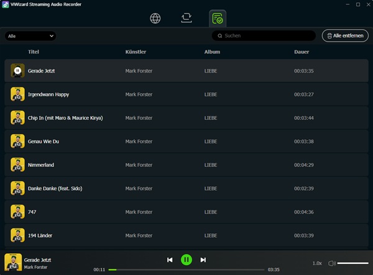
Task: Select Danke Danke (feat. Sido) title
Action: point(55,188)
